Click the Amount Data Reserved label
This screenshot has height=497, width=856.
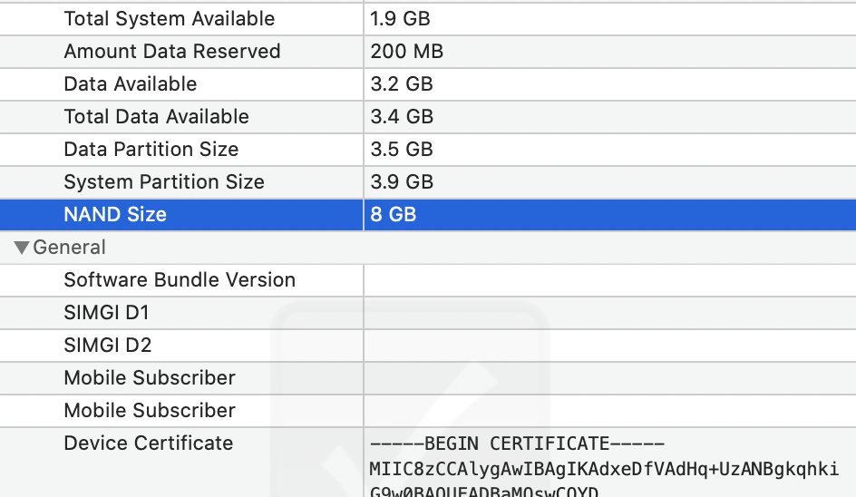click(171, 52)
